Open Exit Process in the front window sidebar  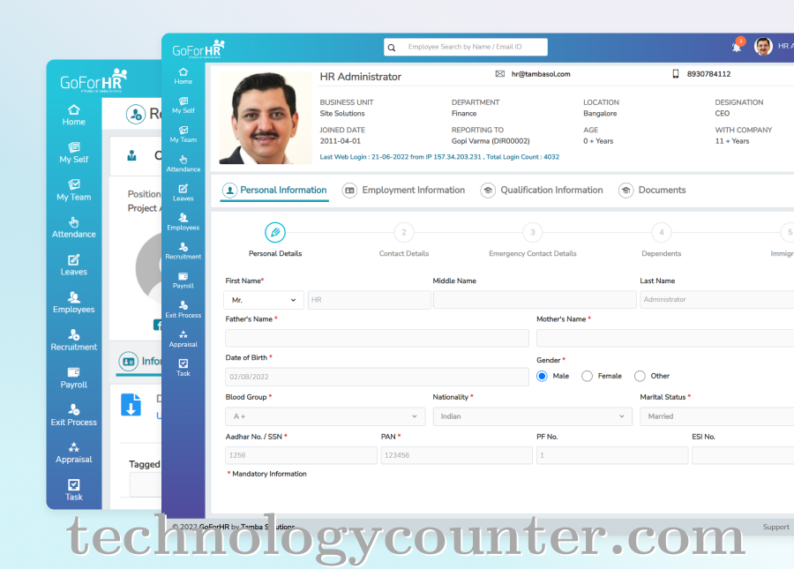(184, 310)
